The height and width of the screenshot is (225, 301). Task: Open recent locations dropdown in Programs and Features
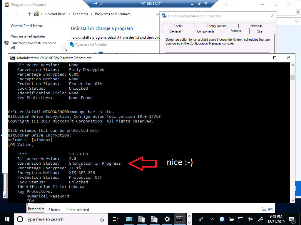[24, 14]
